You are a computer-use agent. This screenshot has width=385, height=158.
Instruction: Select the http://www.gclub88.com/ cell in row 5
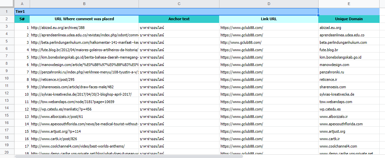tap(269, 42)
